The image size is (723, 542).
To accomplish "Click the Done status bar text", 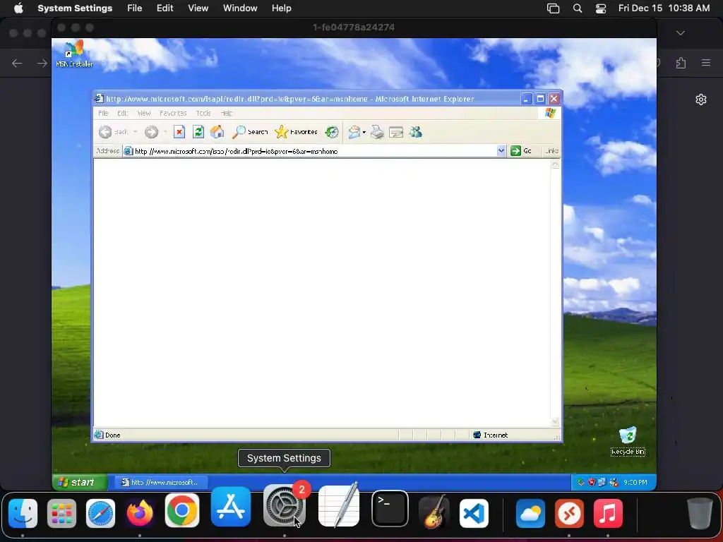I will pos(112,435).
